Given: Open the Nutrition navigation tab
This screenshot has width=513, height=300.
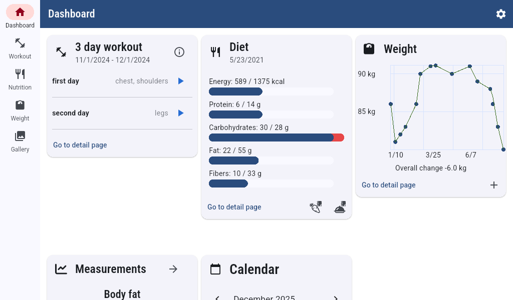Looking at the screenshot, I should 20,79.
